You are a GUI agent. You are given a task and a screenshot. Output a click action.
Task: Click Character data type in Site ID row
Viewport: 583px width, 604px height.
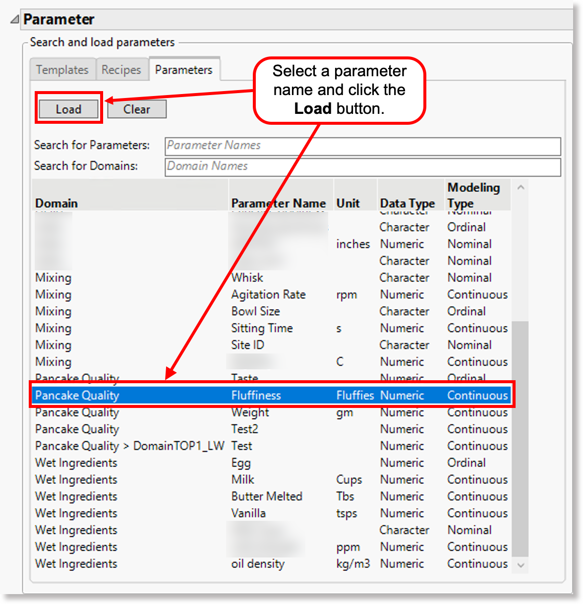click(x=404, y=345)
